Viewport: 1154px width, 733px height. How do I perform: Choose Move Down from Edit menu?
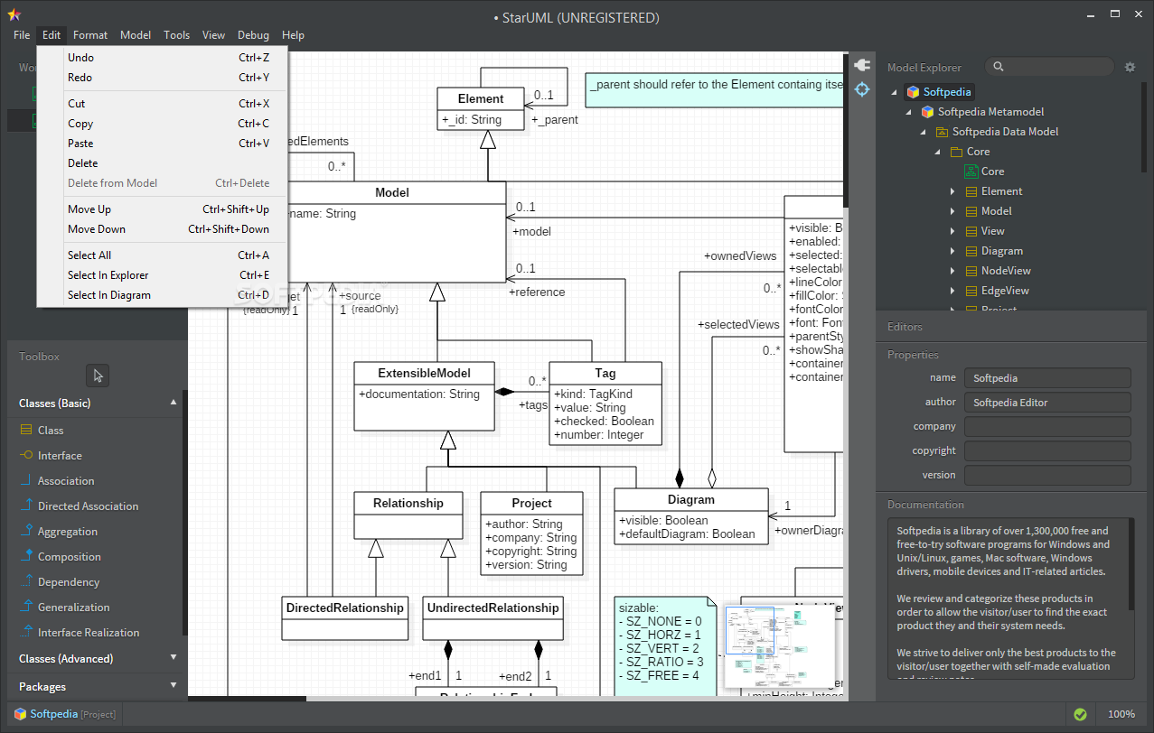pyautogui.click(x=163, y=229)
